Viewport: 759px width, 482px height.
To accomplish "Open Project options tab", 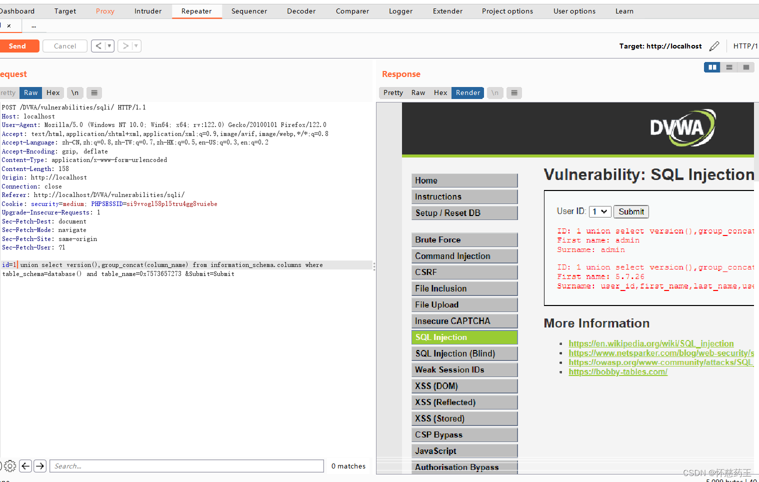I will click(x=507, y=11).
